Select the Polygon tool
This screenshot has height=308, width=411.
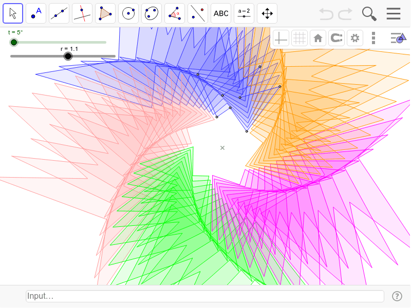105,13
